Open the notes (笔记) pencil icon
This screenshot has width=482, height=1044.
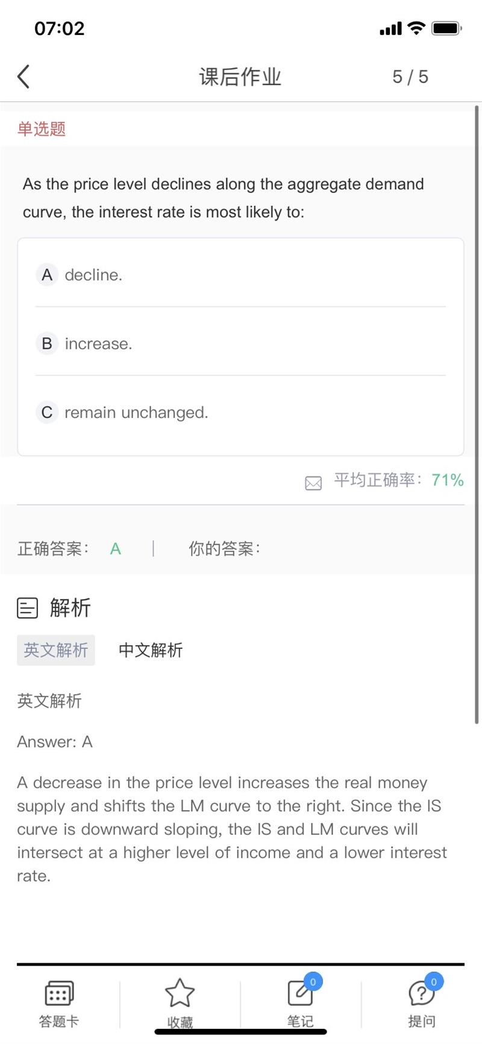pyautogui.click(x=300, y=993)
